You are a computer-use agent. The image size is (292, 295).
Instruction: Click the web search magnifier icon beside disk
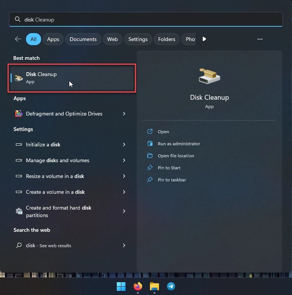[19, 245]
